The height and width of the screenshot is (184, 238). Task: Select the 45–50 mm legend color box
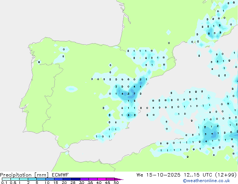[x=110, y=179]
